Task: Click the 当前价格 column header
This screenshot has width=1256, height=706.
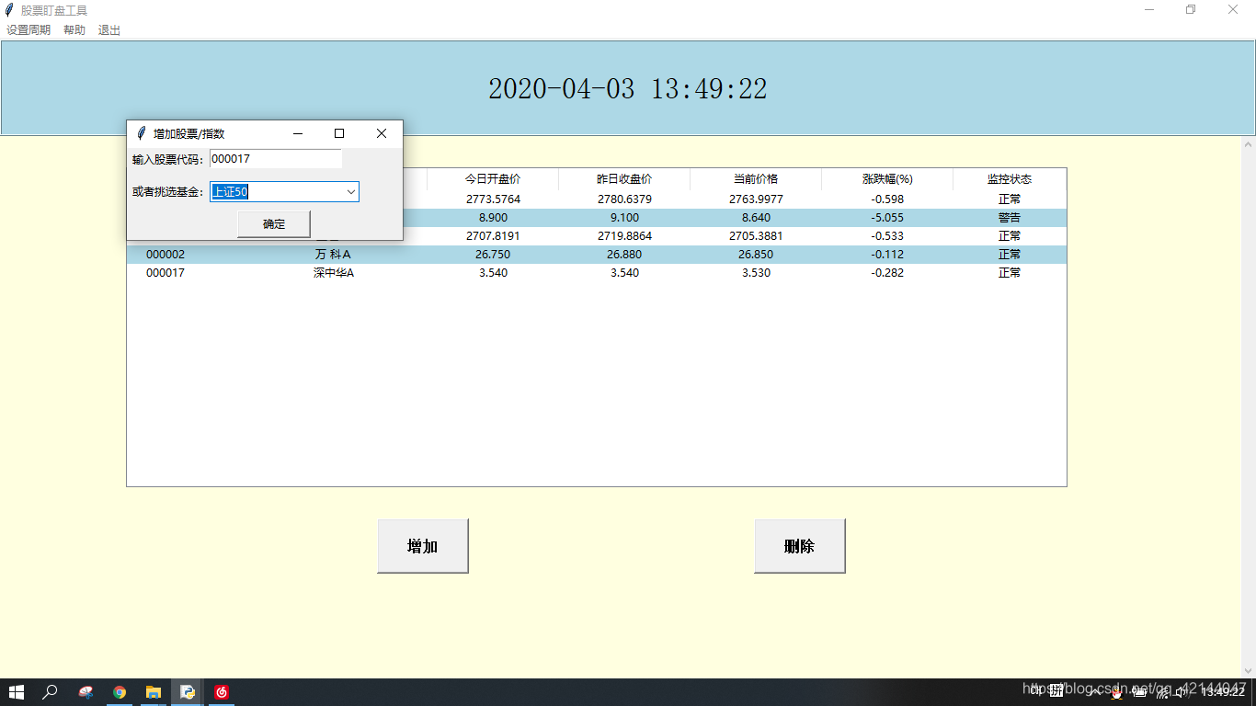Action: point(756,179)
